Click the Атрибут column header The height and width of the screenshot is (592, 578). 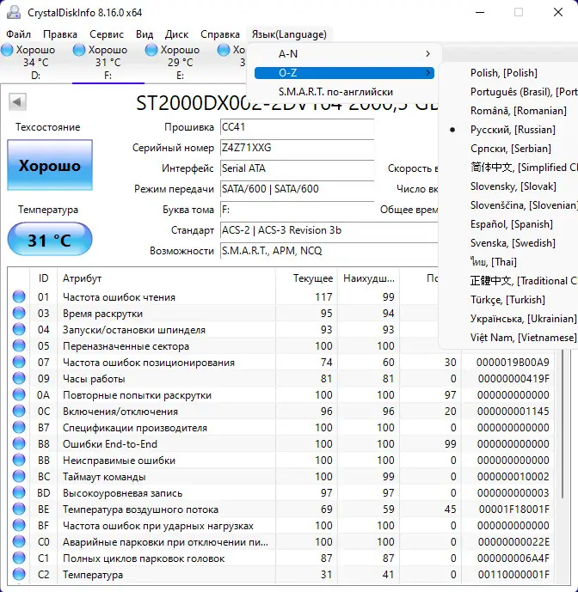(166, 278)
